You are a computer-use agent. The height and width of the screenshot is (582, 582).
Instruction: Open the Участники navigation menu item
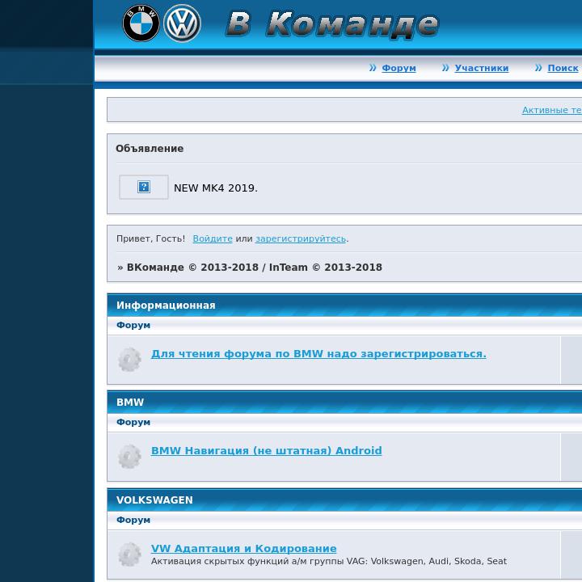(x=482, y=68)
